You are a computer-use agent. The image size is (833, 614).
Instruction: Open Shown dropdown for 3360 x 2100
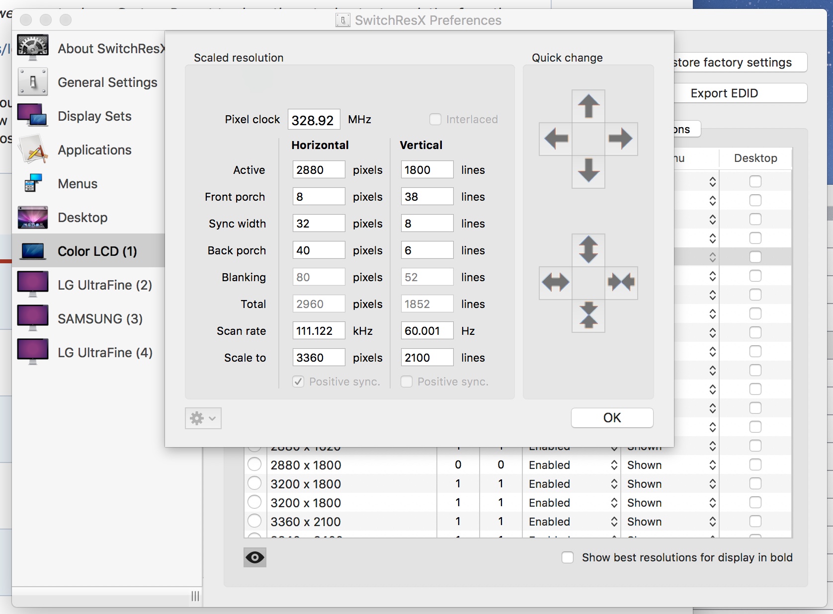671,522
